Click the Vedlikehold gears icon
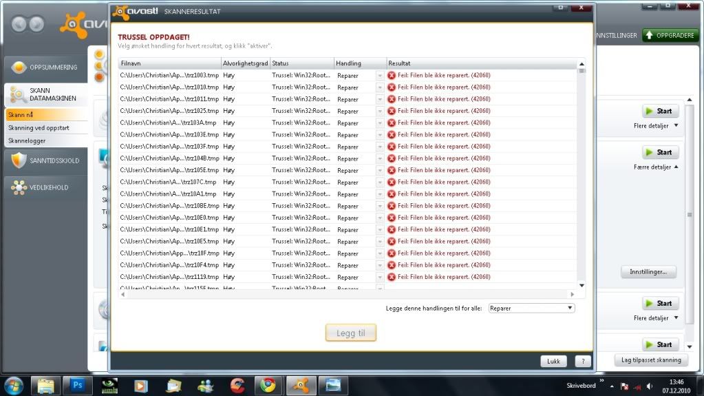This screenshot has height=396, width=704. (x=19, y=187)
